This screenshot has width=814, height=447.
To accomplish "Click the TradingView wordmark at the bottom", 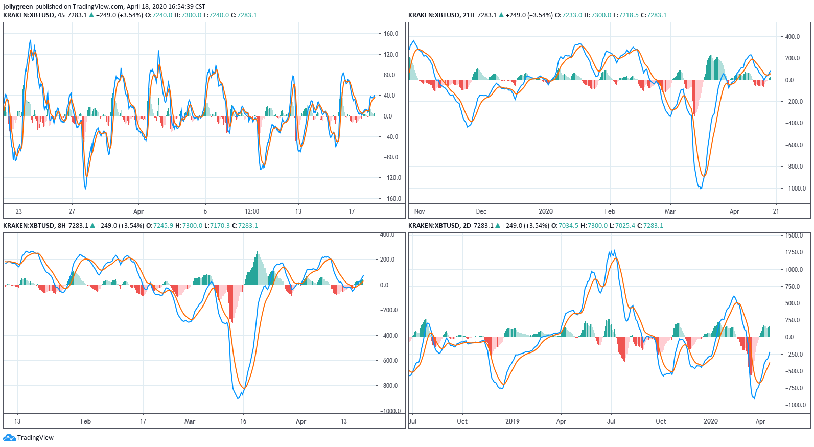I will 35,438.
